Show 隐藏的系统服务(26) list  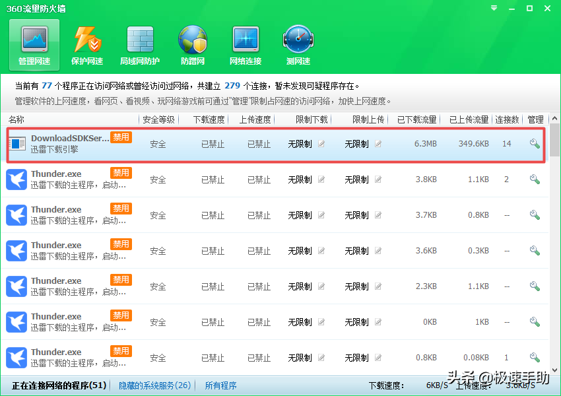pyautogui.click(x=154, y=385)
